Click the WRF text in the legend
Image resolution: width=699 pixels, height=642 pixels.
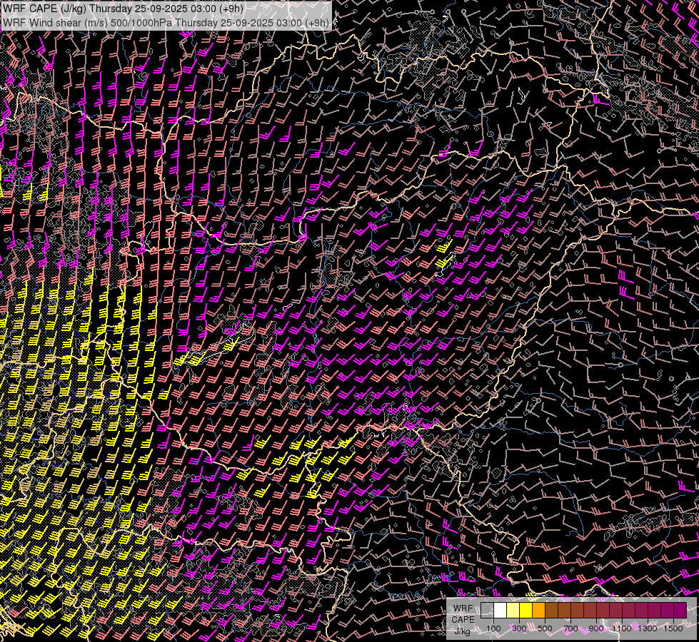463,608
